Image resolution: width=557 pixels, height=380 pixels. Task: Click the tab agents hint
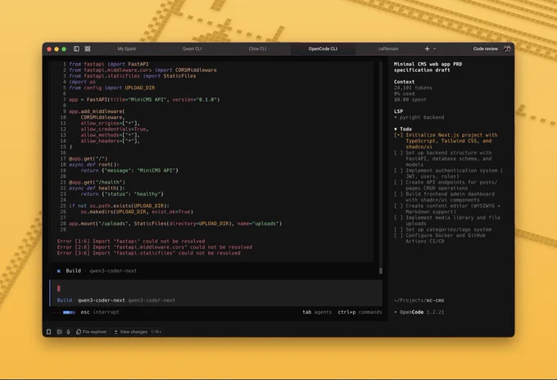pos(317,312)
